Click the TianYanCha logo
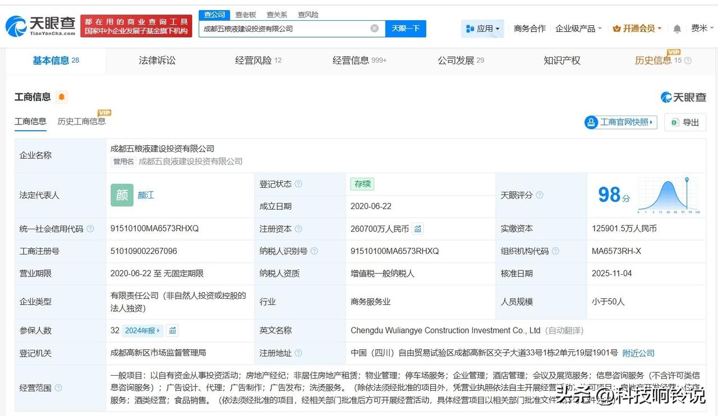 (40, 26)
